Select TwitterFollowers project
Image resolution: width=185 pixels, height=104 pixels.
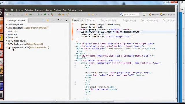[18, 41]
